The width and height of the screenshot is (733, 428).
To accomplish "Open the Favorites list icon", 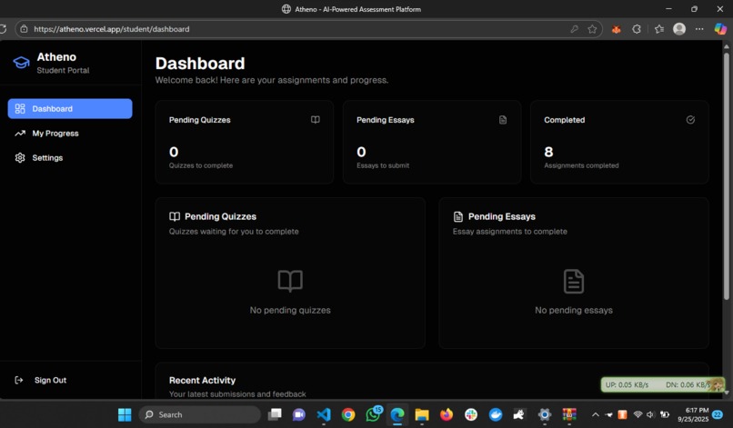I will 659,29.
